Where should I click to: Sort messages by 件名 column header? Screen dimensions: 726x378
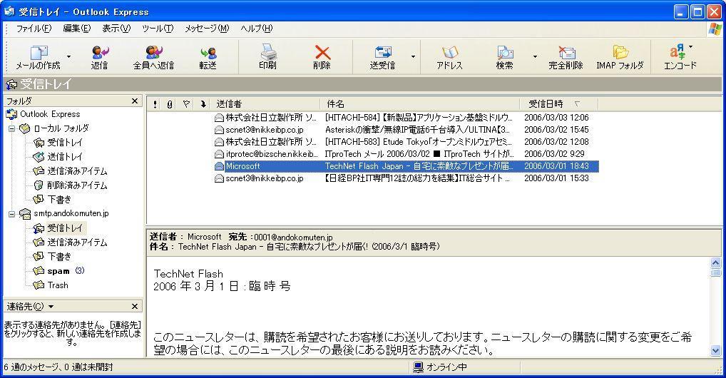pyautogui.click(x=421, y=104)
